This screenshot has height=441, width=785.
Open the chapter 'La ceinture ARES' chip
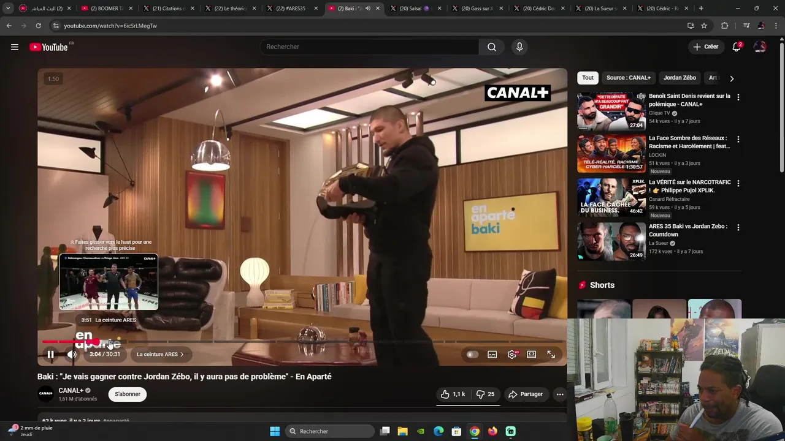coord(160,354)
